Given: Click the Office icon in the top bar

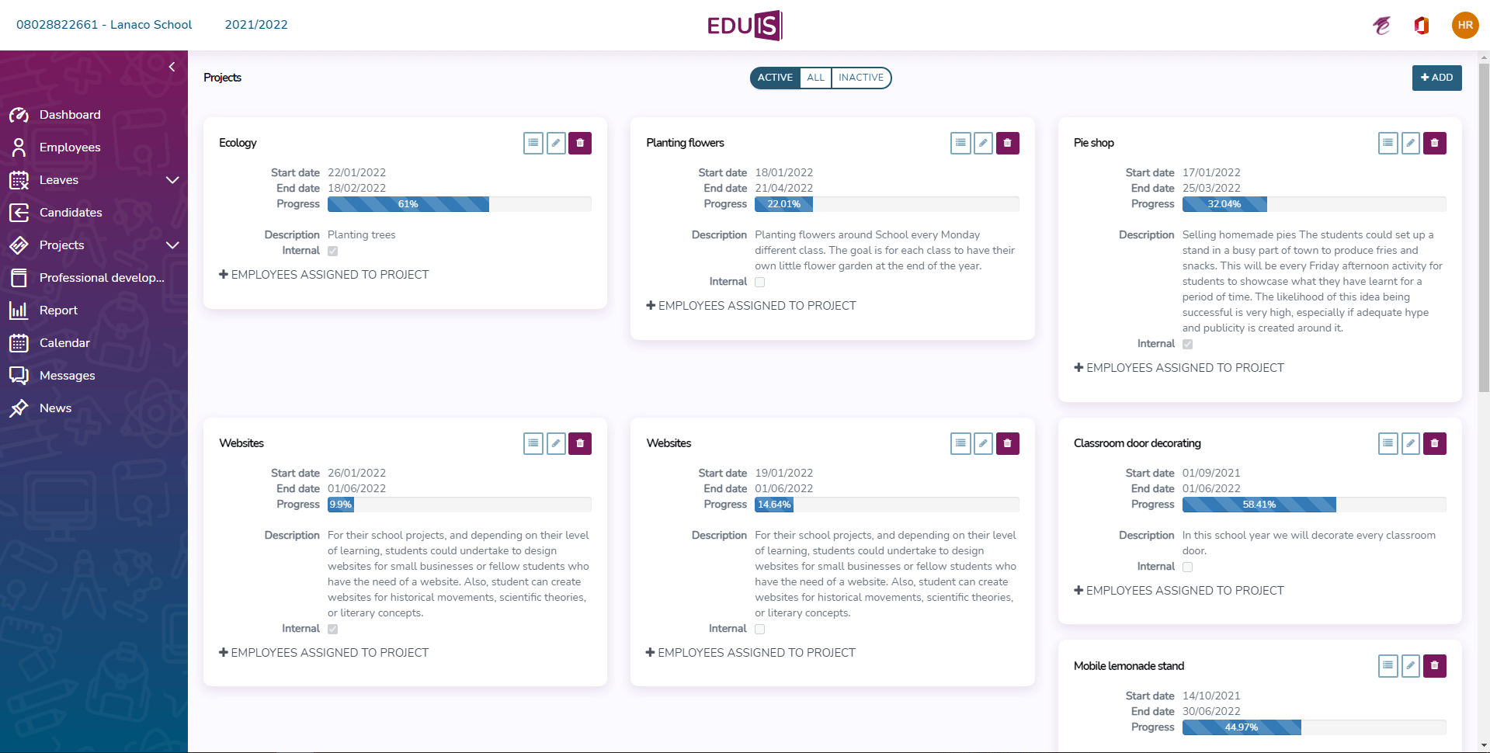Looking at the screenshot, I should (1421, 26).
